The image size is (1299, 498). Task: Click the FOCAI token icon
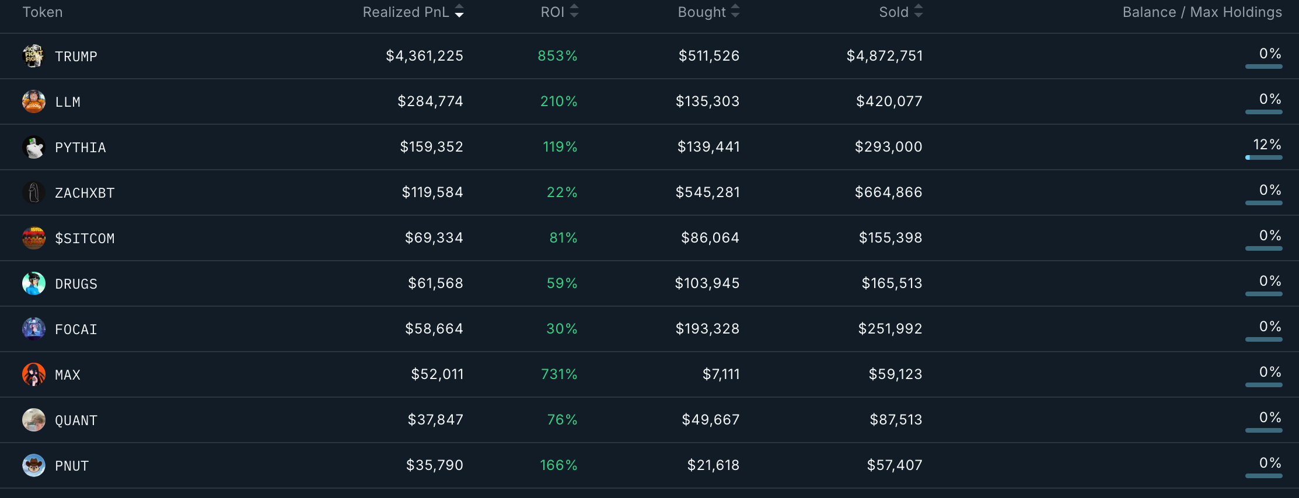click(x=33, y=329)
